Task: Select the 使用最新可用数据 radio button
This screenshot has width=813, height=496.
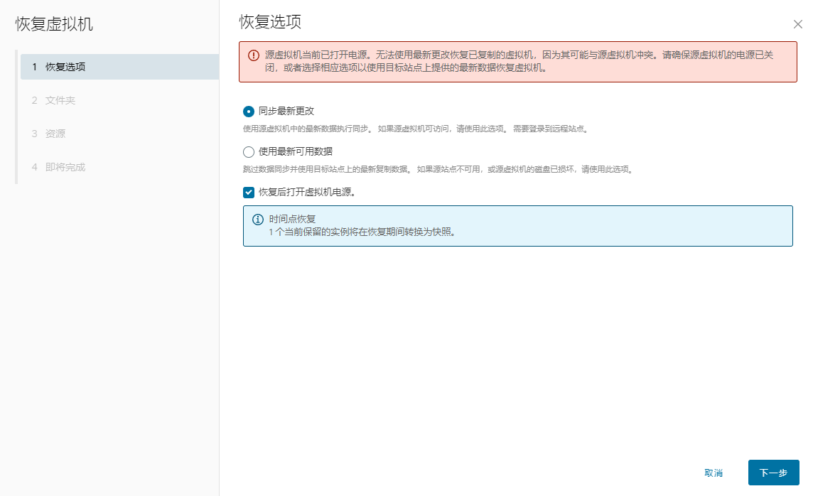Action: 249,152
